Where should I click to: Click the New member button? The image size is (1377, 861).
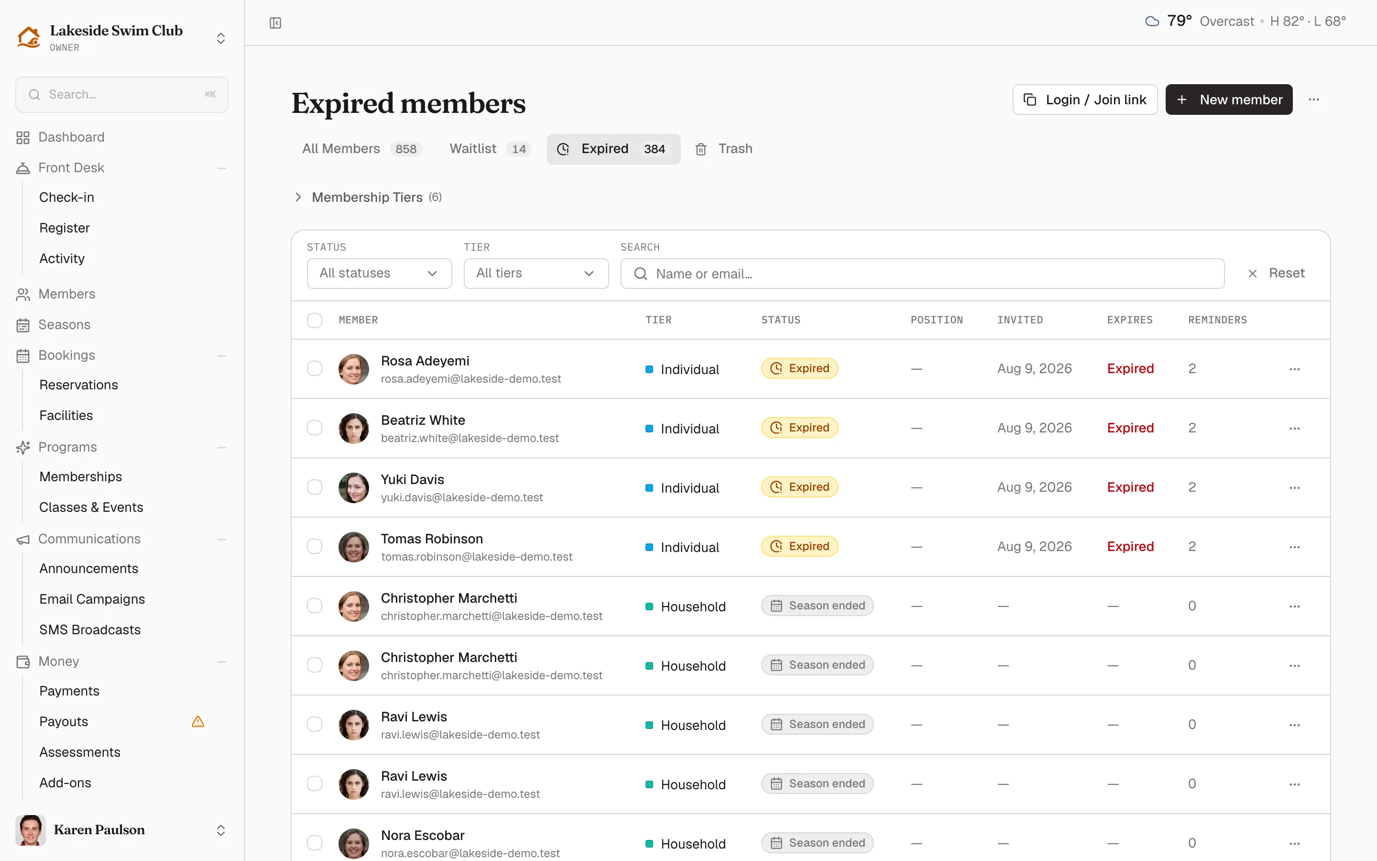[x=1229, y=99]
